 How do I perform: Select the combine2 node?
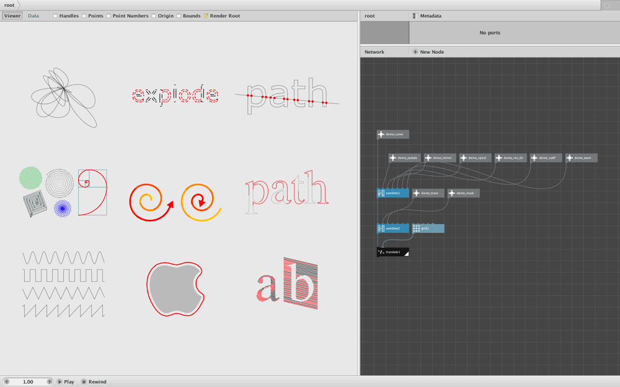point(392,228)
